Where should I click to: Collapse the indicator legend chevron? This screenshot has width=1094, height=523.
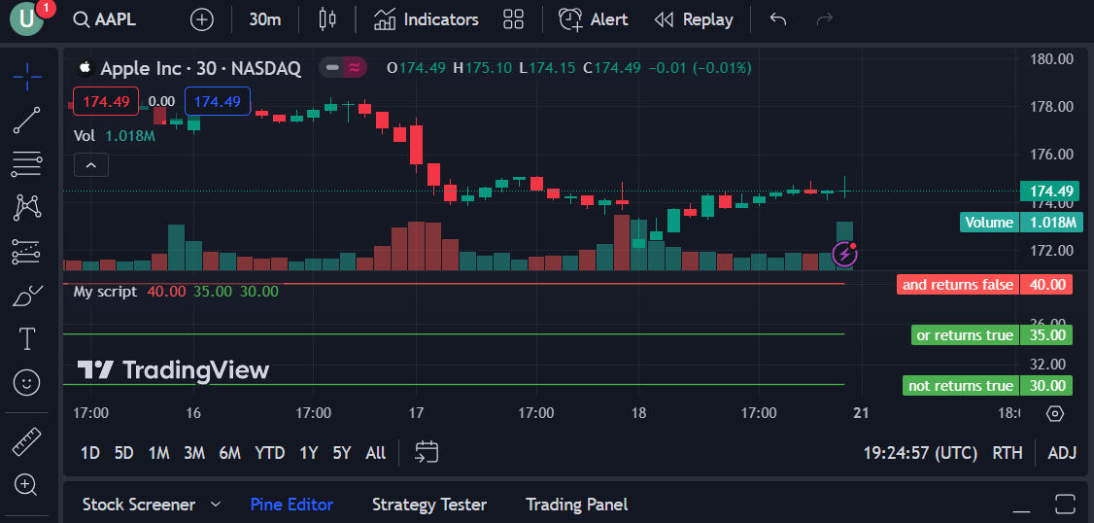91,165
